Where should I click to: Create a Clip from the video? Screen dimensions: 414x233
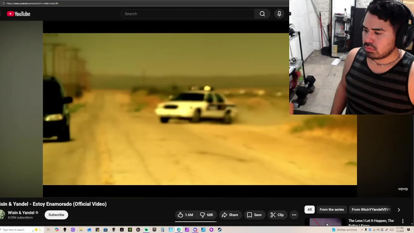tap(277, 215)
